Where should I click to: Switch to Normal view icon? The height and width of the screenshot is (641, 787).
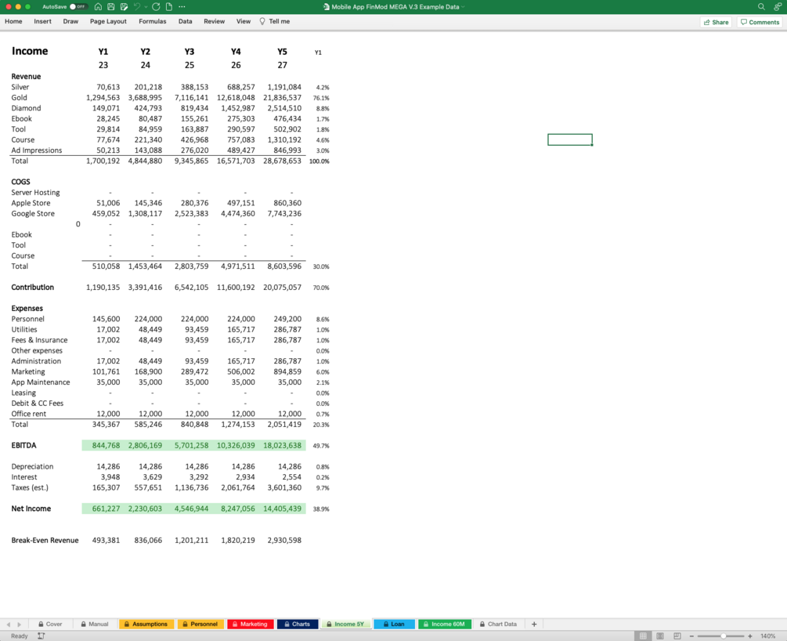643,636
